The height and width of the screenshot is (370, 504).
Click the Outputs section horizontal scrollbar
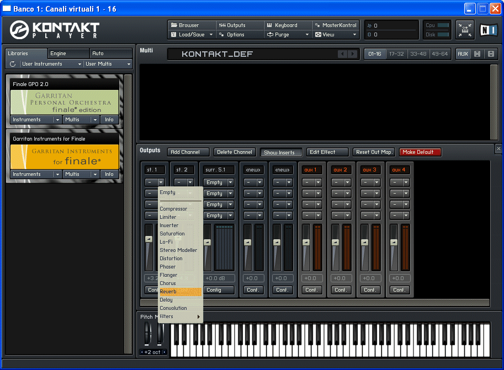point(315,303)
